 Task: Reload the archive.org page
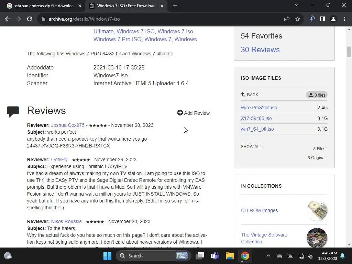(x=30, y=19)
